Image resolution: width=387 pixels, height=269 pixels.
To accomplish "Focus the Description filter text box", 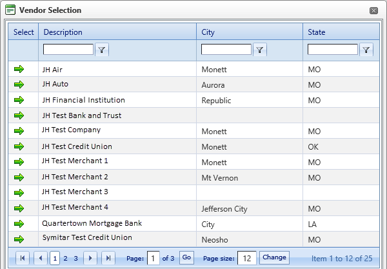I will [68, 50].
